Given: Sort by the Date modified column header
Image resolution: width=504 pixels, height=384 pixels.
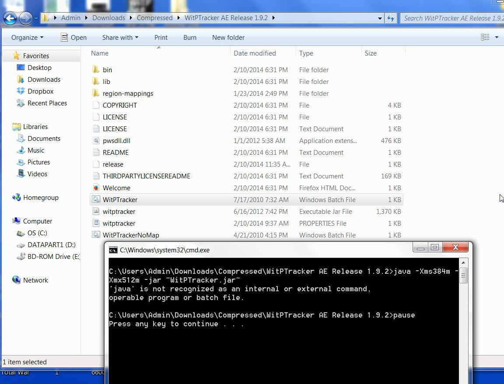Looking at the screenshot, I should coord(263,53).
